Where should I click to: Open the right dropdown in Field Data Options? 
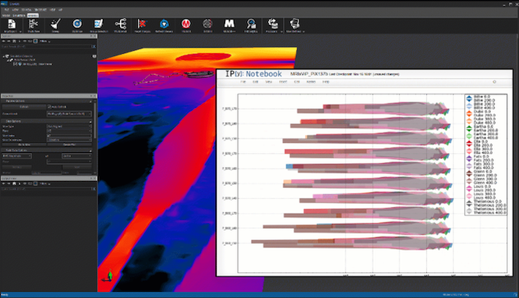tap(76, 156)
